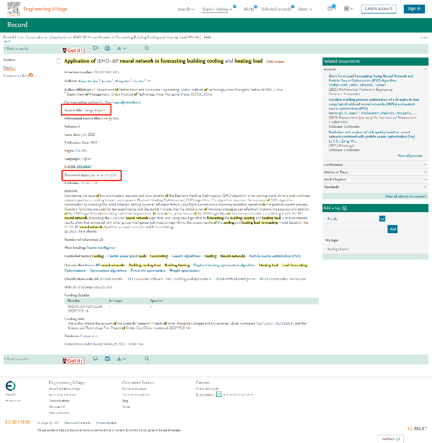Expand the Book Chapters section
This screenshot has width=432, height=443.
pos(375,179)
